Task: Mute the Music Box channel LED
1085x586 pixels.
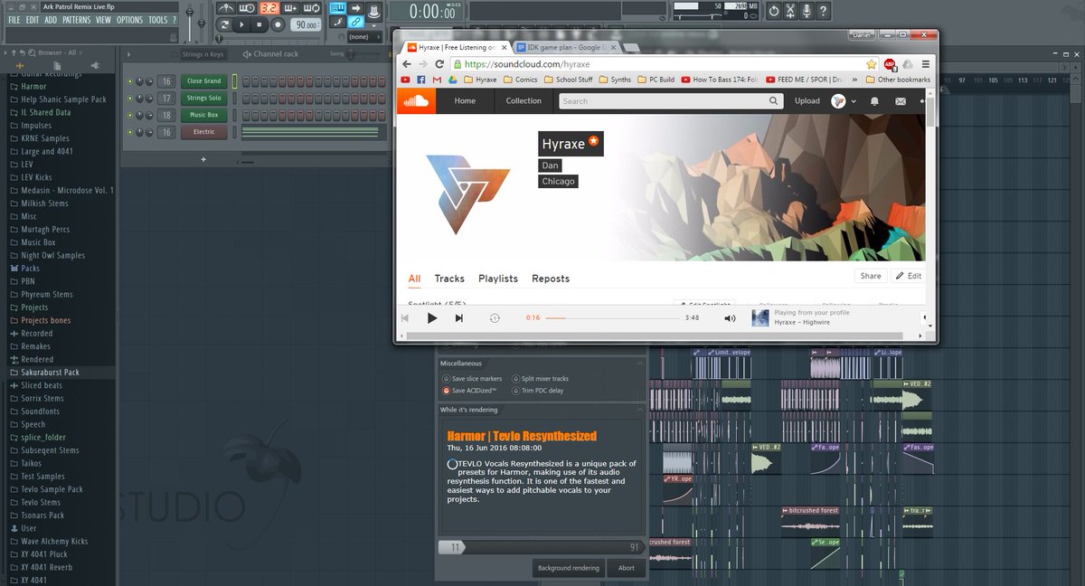Action: 130,116
